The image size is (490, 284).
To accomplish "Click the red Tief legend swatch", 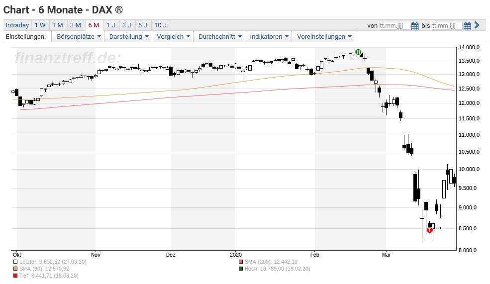I will pos(15,276).
